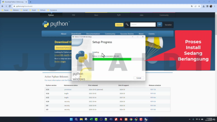Screen dimensions: 217x122
Task: Open the Referensi bookmarks folder
Action: click(x=15, y=10)
